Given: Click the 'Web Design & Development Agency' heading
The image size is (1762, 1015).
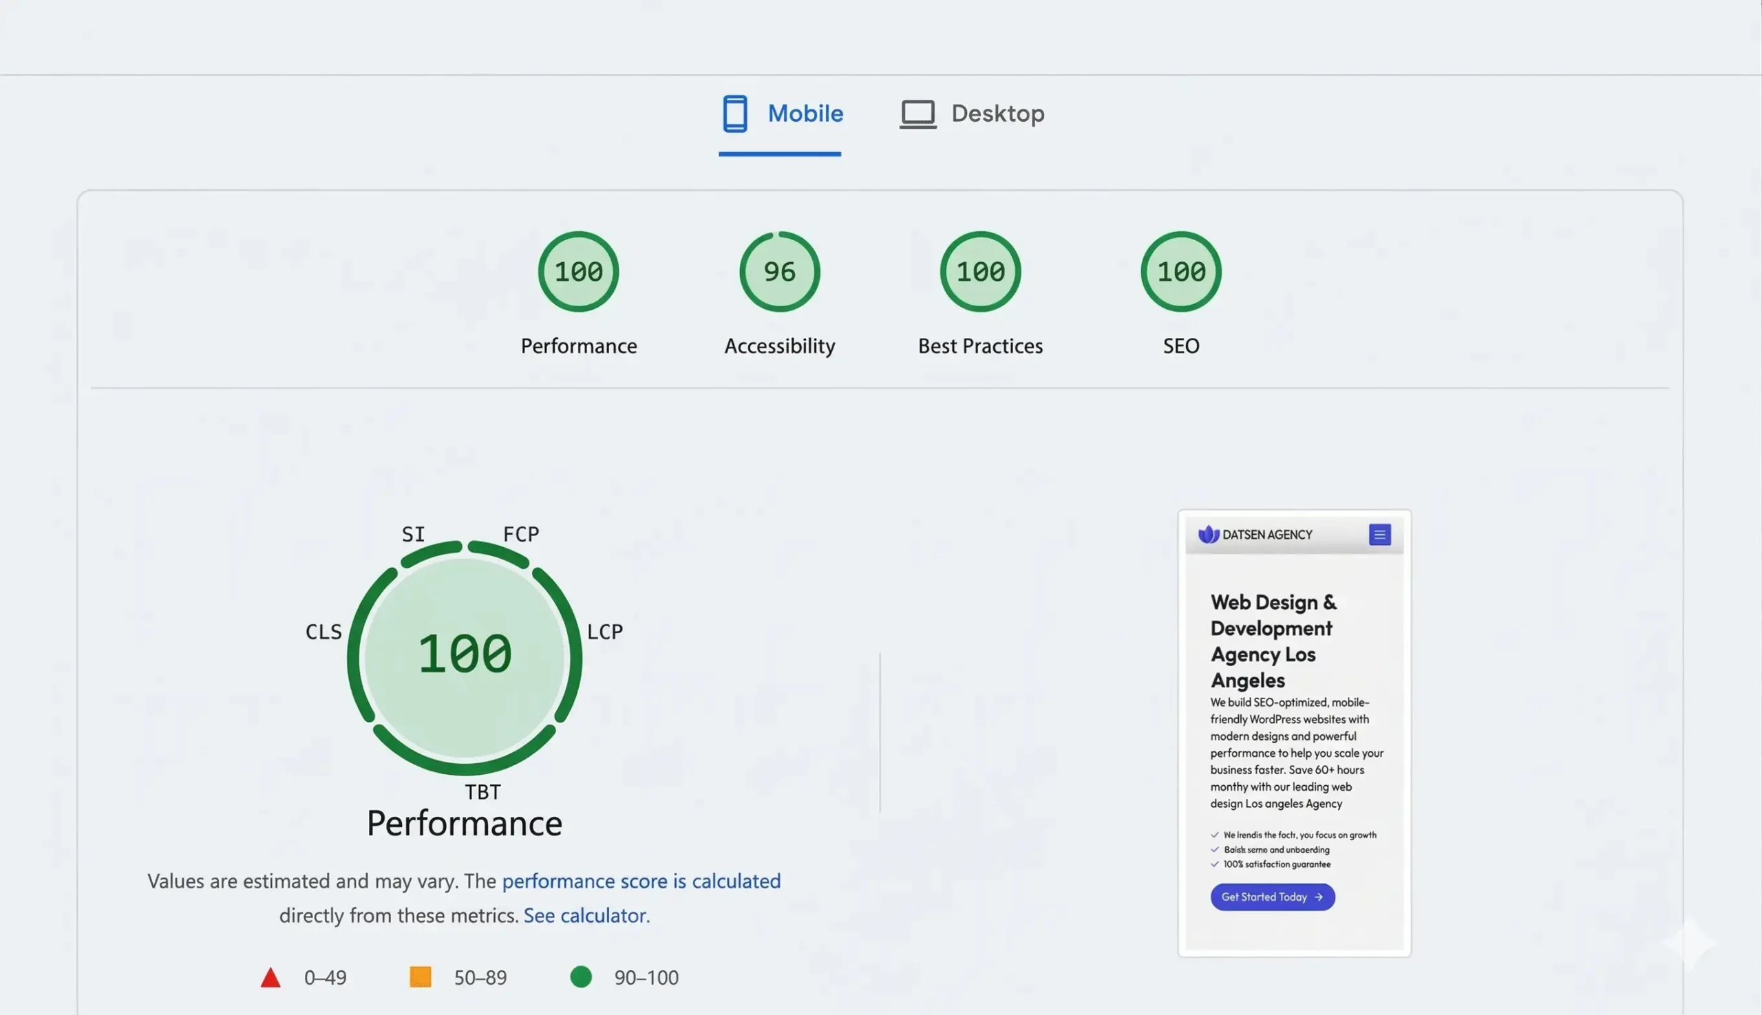Looking at the screenshot, I should (1274, 641).
